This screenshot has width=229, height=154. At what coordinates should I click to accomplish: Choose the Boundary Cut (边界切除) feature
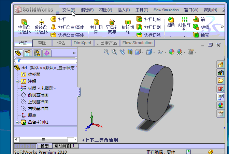pos(148,35)
